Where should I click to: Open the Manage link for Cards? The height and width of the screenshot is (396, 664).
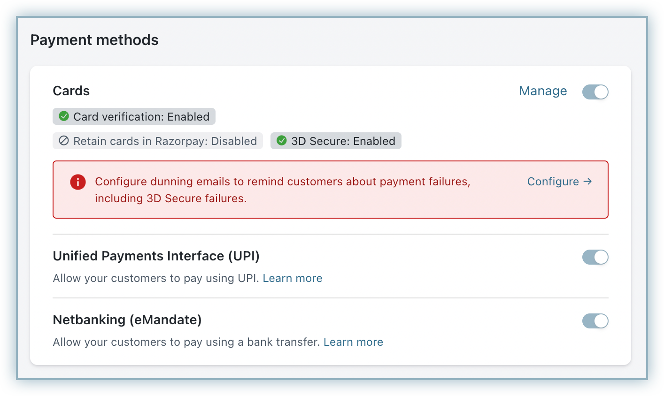tap(543, 91)
